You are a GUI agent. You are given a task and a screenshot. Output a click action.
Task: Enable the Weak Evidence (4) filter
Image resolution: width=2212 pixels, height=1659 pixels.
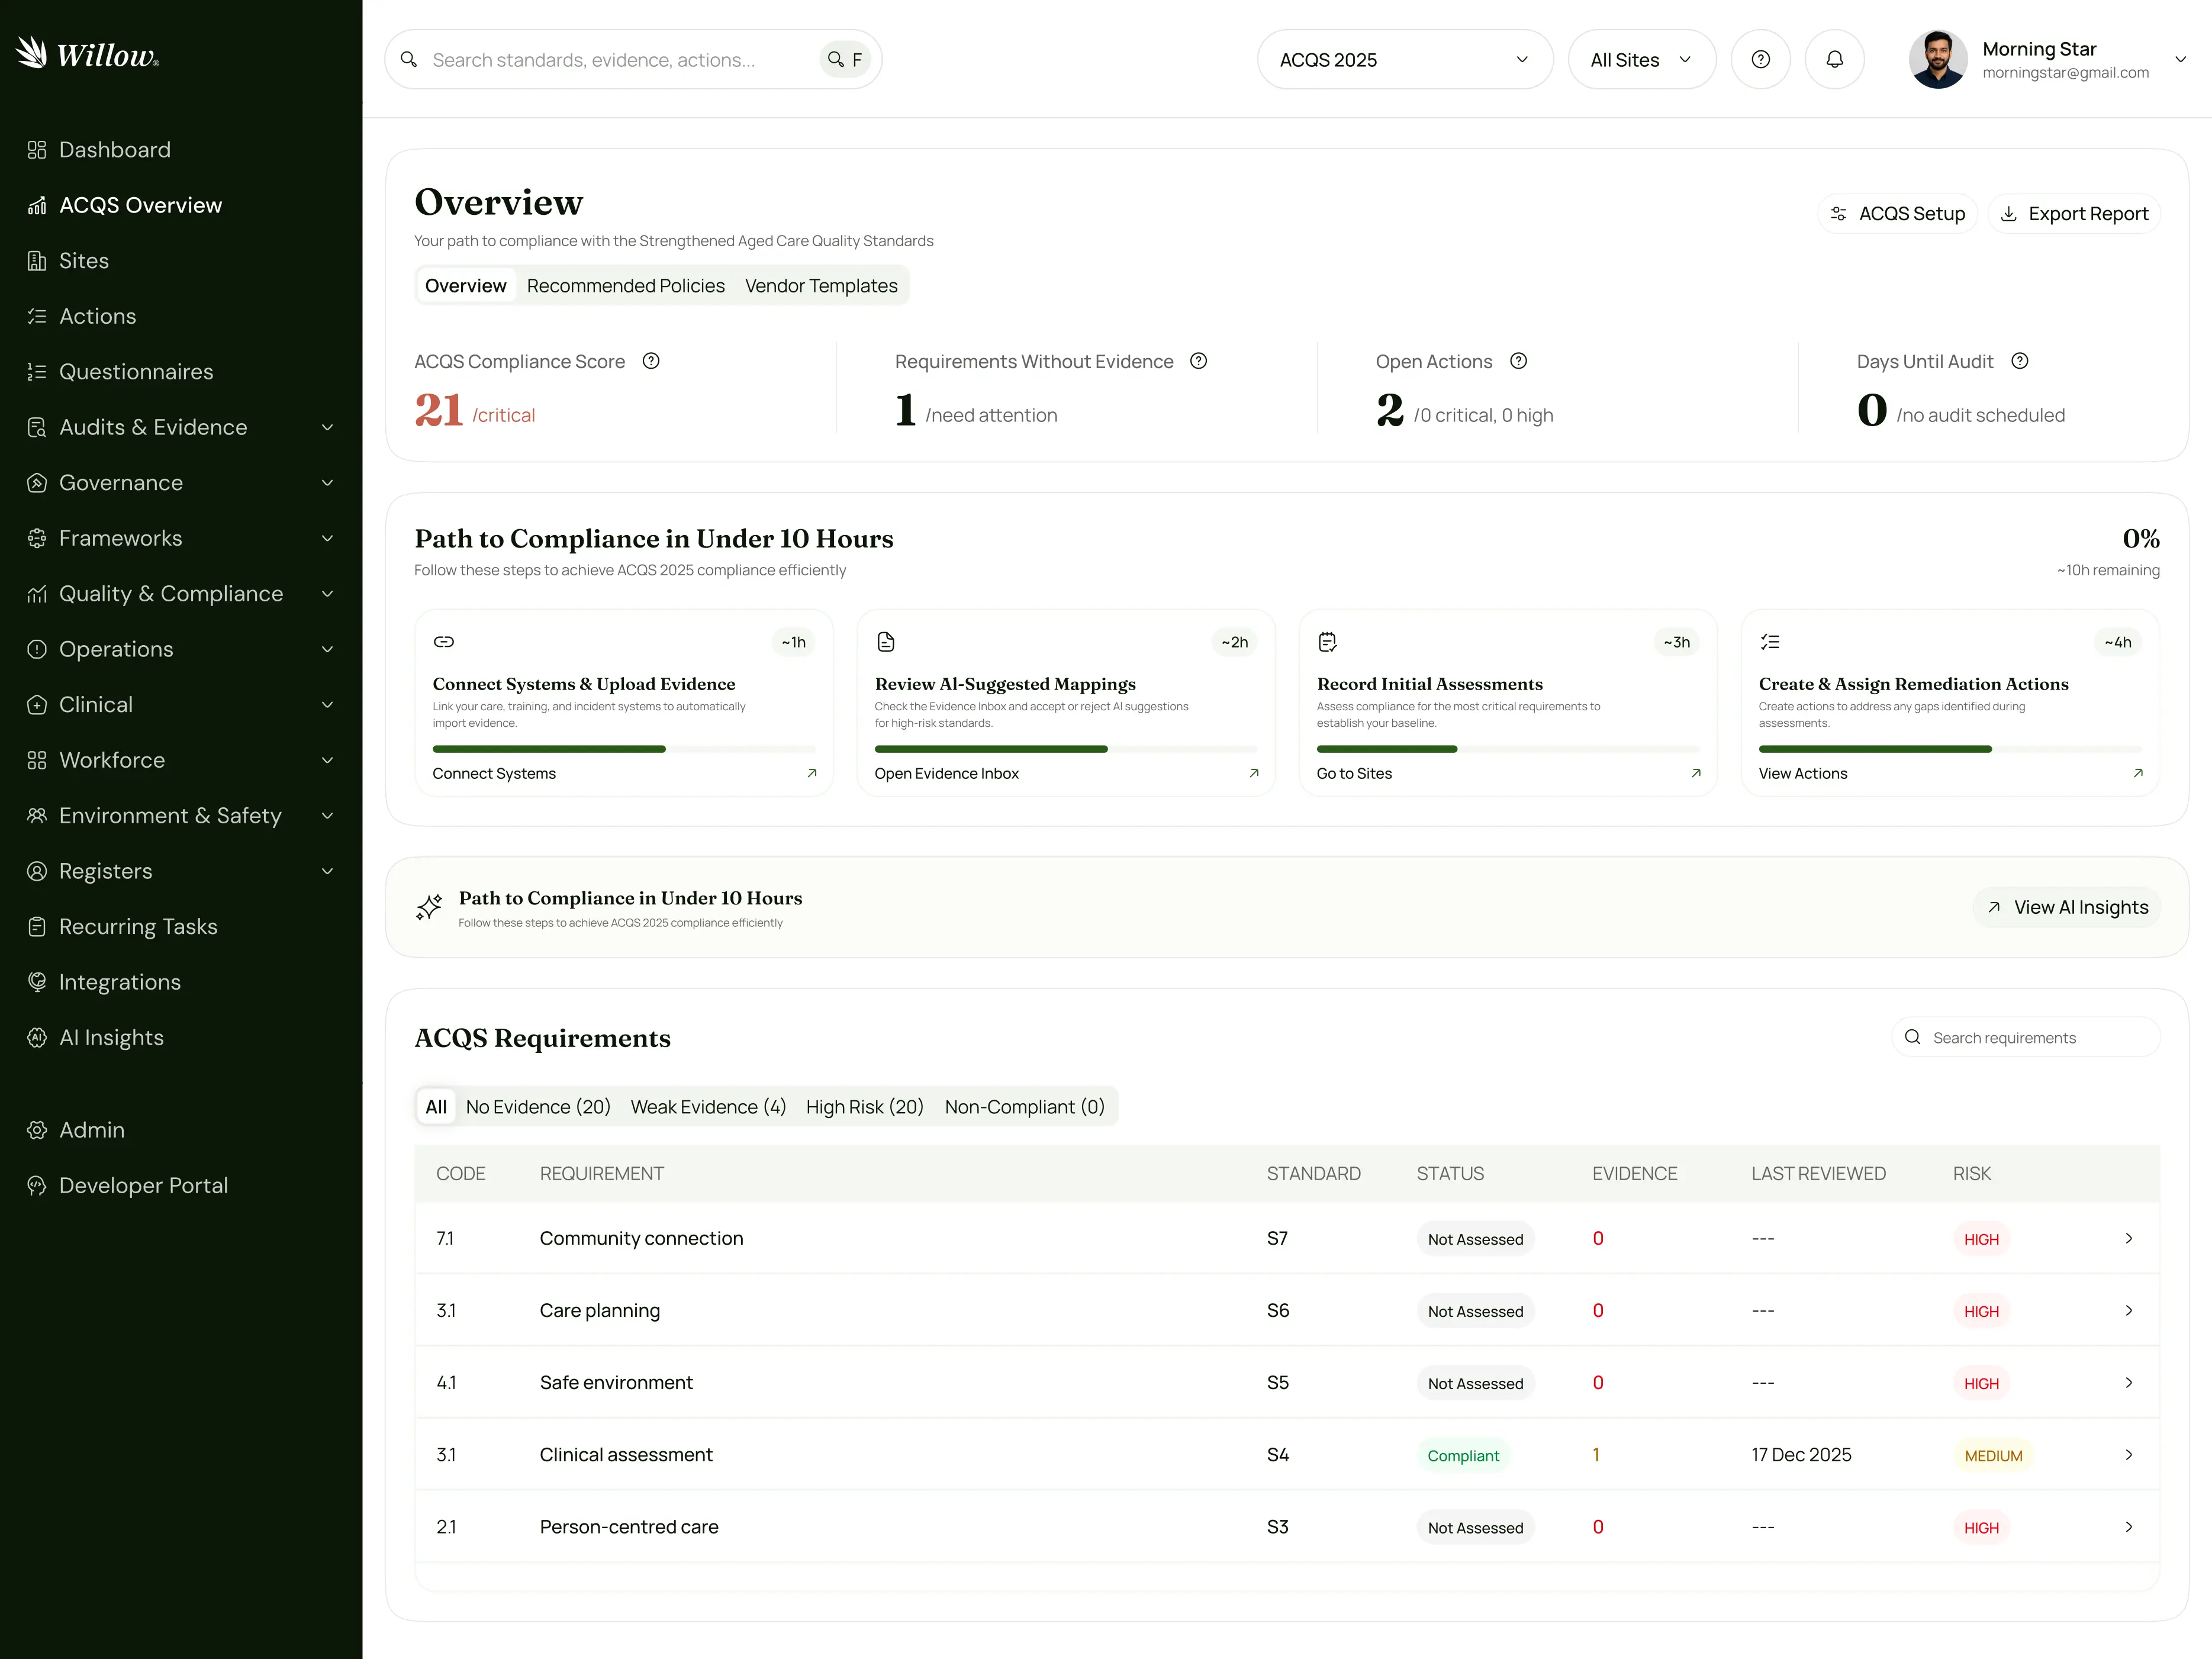[708, 1106]
